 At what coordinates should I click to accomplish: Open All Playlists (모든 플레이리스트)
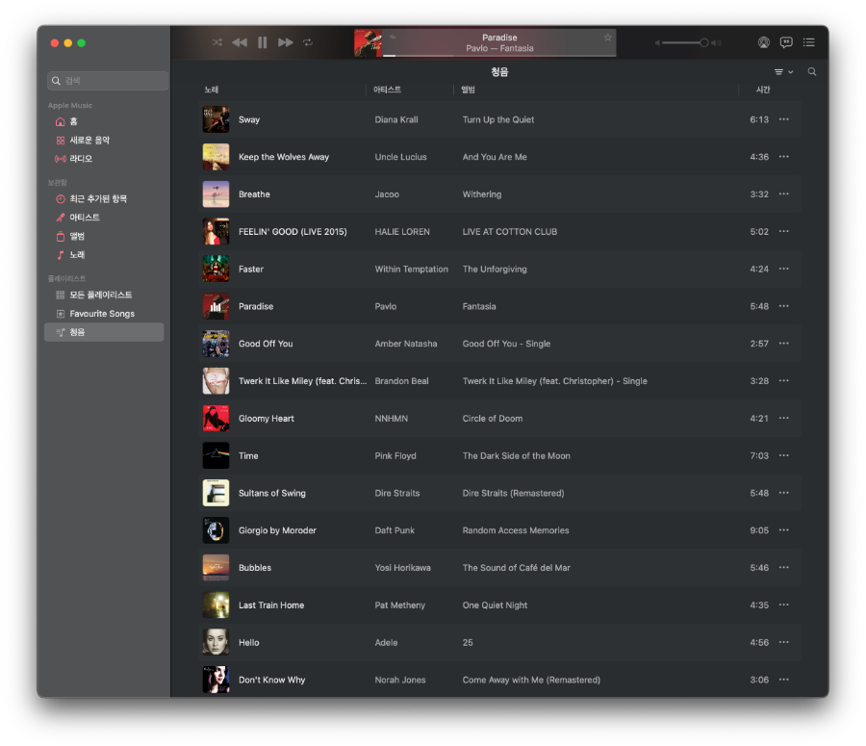pos(104,296)
